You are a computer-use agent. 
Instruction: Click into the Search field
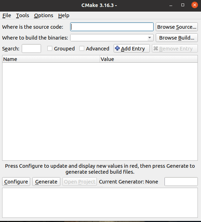click(x=31, y=49)
